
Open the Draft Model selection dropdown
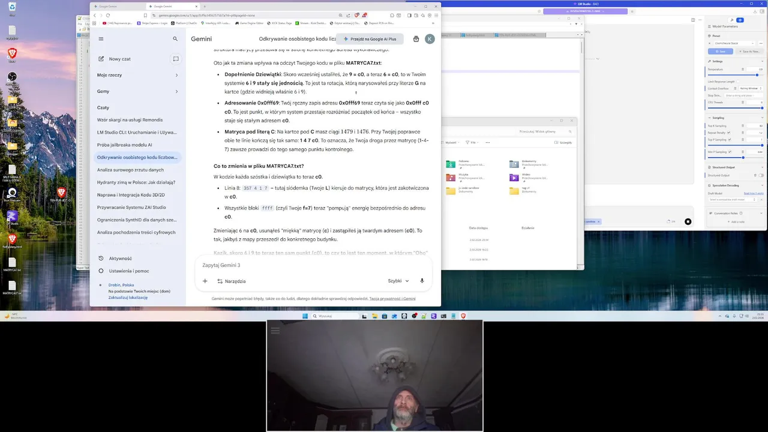pyautogui.click(x=732, y=199)
